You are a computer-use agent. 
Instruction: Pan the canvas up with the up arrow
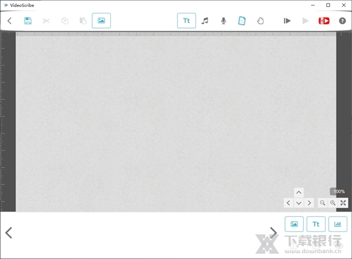pyautogui.click(x=299, y=192)
